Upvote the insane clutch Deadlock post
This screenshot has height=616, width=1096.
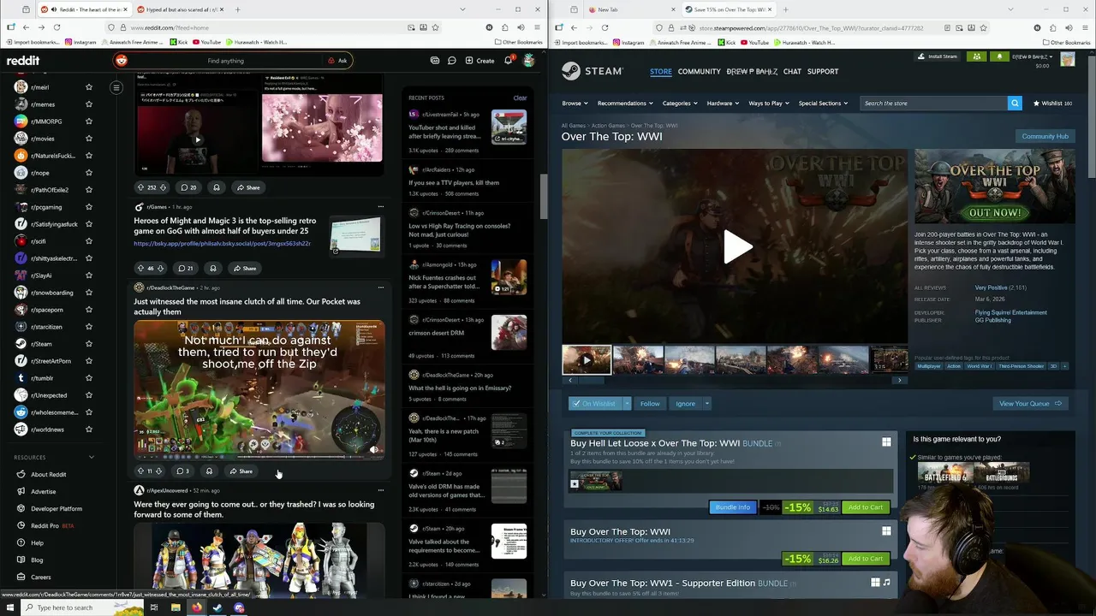pos(140,471)
